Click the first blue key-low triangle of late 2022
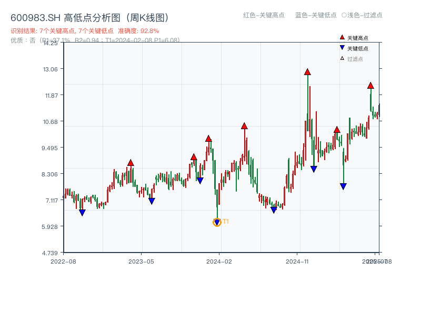This screenshot has height=315, width=421. click(x=82, y=213)
